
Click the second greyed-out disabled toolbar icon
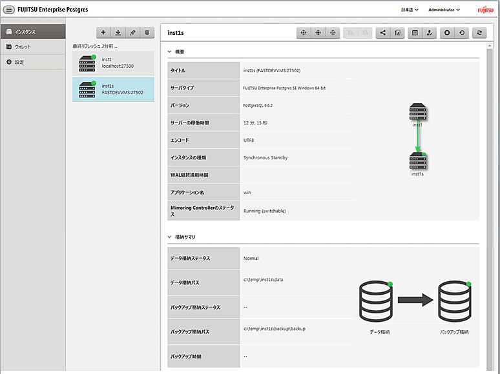(x=365, y=33)
